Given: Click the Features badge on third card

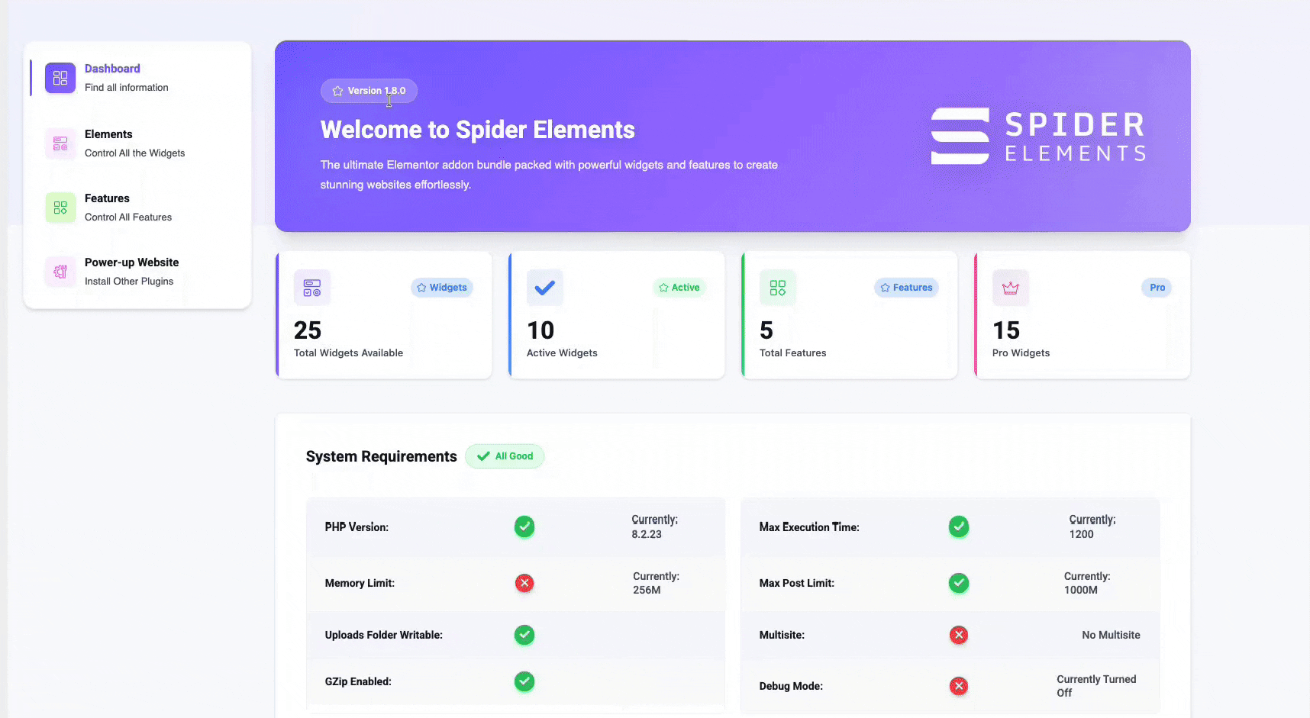Looking at the screenshot, I should pos(906,288).
